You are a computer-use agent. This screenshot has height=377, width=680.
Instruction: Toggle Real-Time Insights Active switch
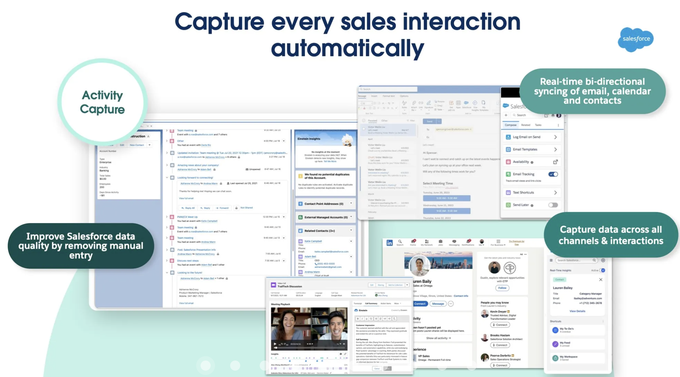pos(603,270)
